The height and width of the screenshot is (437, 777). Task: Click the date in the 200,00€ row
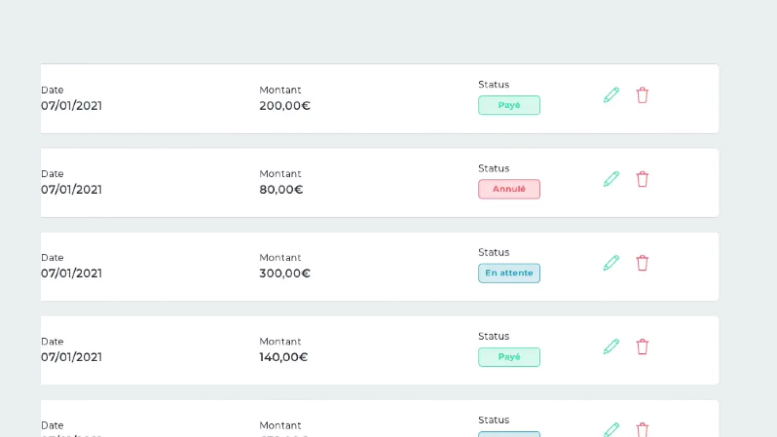coord(71,106)
